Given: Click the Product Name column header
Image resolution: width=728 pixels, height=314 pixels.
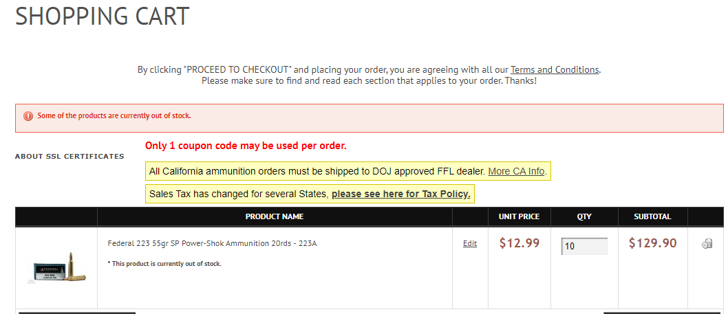Looking at the screenshot, I should click(x=274, y=216).
